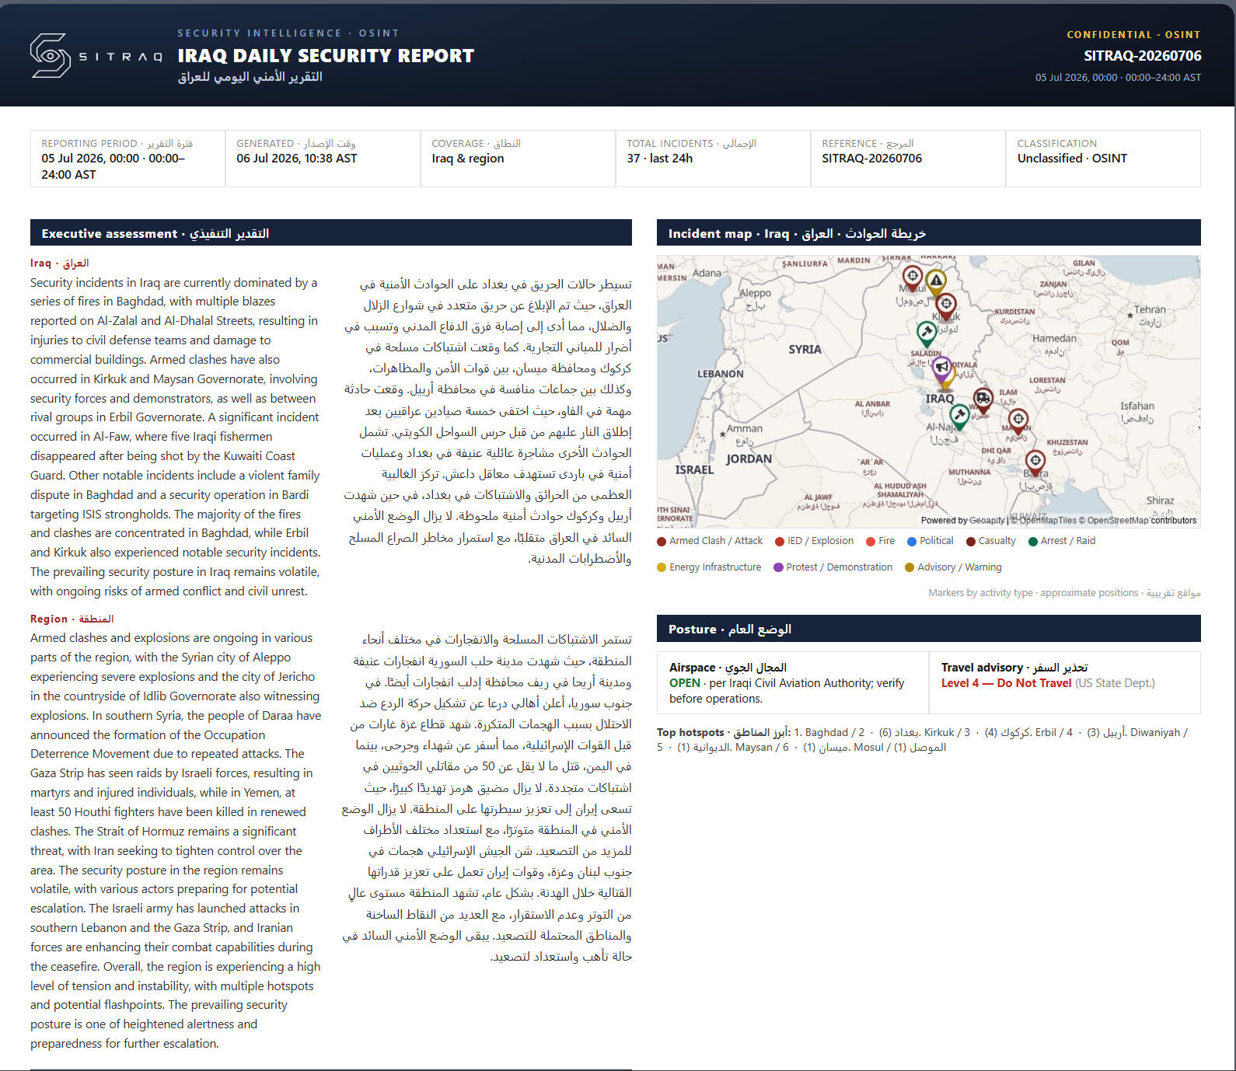Screen dimensions: 1236x1071
Task: Click the Erbil / 4 hotspot entry
Action: (x=1054, y=732)
